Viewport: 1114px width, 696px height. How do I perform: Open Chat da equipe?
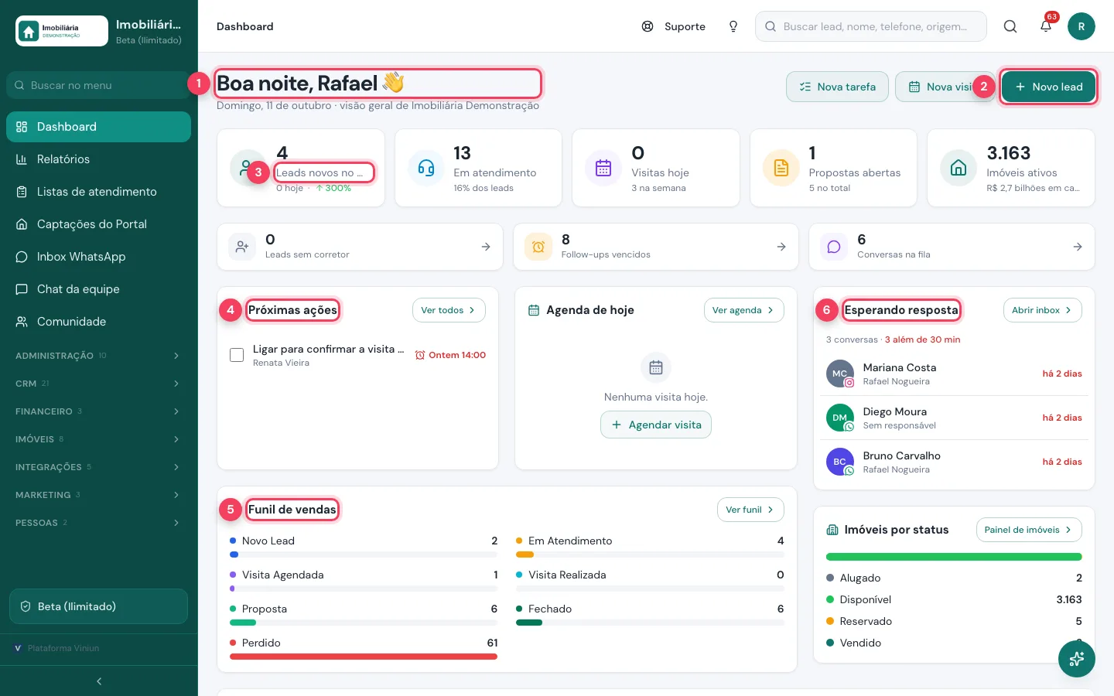coord(98,289)
